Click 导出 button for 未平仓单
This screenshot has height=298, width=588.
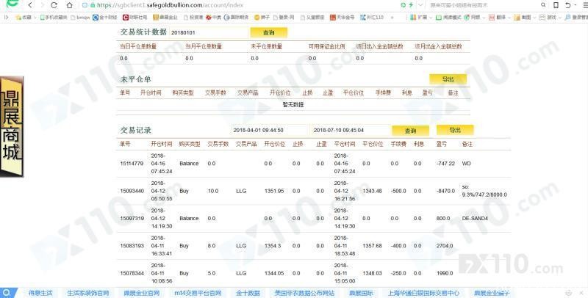[x=448, y=79]
